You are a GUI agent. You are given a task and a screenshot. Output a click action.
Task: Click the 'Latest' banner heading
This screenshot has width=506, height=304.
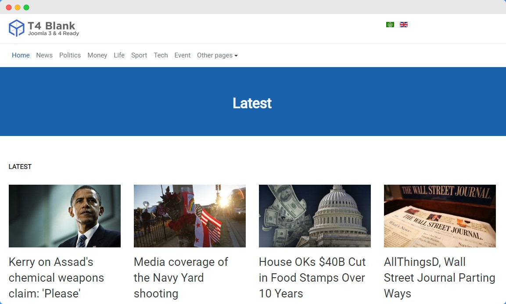pos(252,103)
